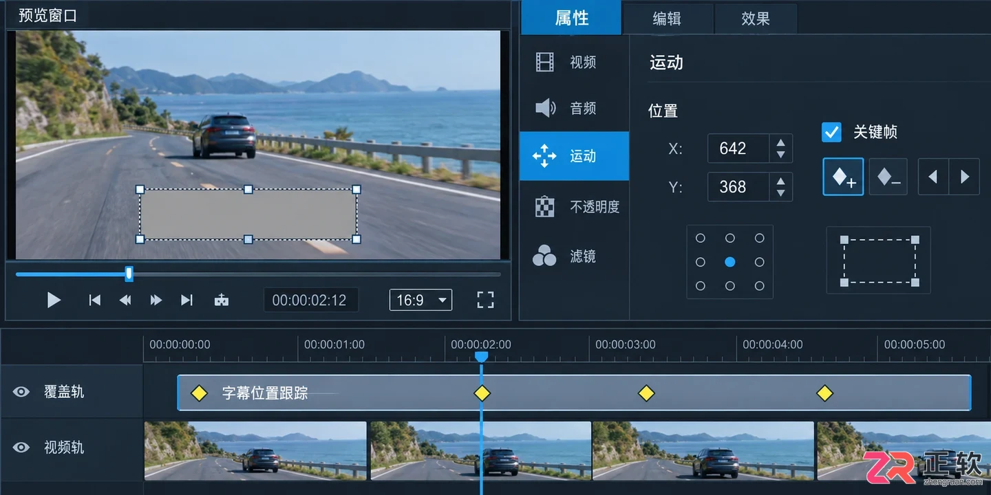Decrease the X position value

coord(780,154)
